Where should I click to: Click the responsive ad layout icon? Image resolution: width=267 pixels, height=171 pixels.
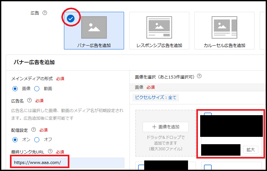tap(159, 27)
